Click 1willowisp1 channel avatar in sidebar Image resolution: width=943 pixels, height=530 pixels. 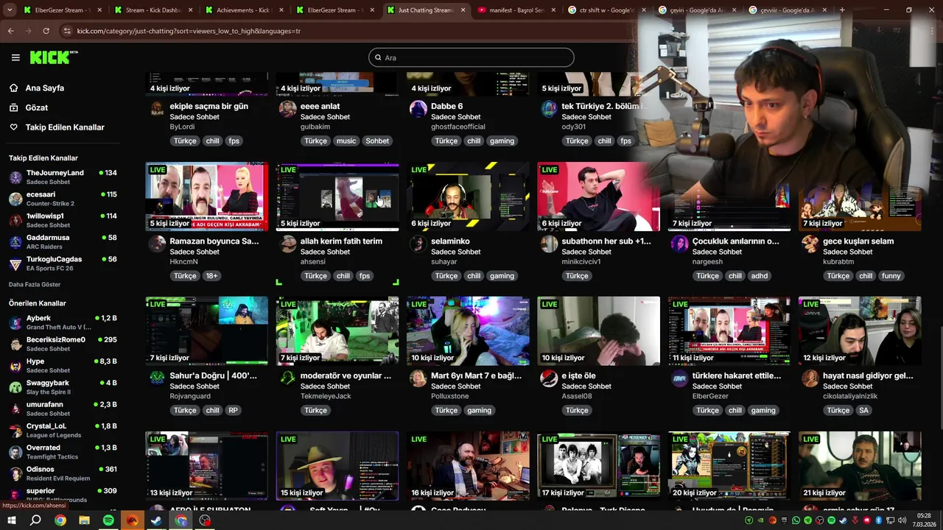click(15, 220)
